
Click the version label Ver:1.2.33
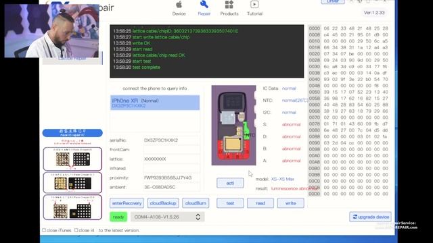click(374, 13)
